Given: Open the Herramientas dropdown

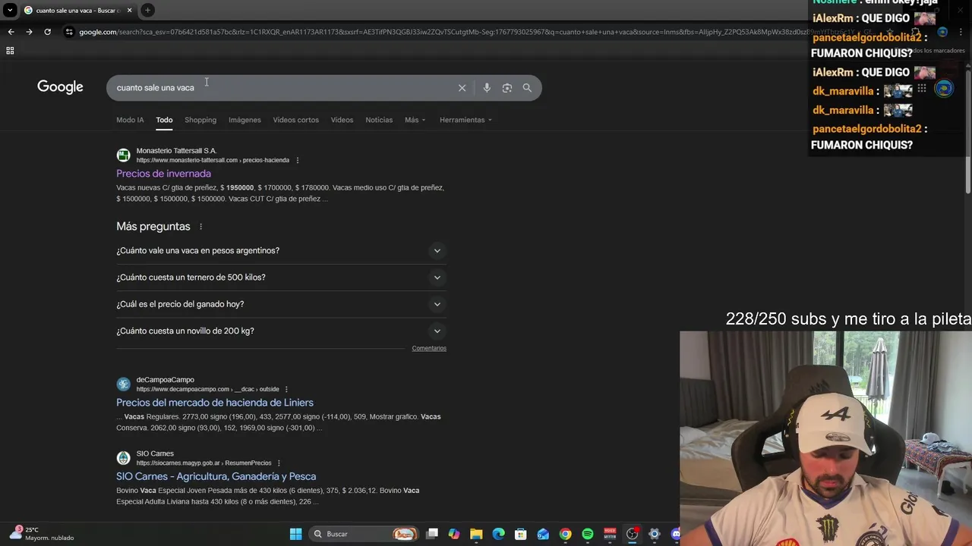Looking at the screenshot, I should pos(465,120).
